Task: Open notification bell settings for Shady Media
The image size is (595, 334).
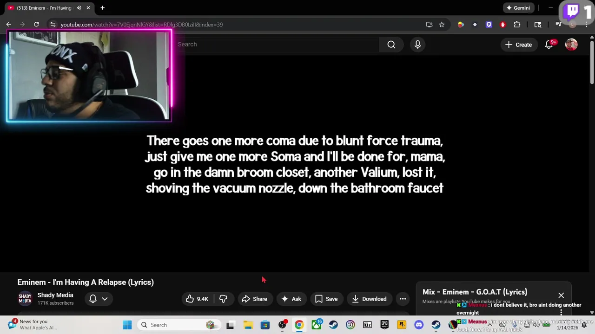Action: pos(98,299)
